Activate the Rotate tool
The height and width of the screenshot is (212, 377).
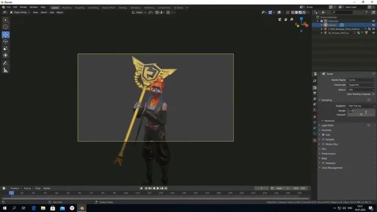click(5, 42)
